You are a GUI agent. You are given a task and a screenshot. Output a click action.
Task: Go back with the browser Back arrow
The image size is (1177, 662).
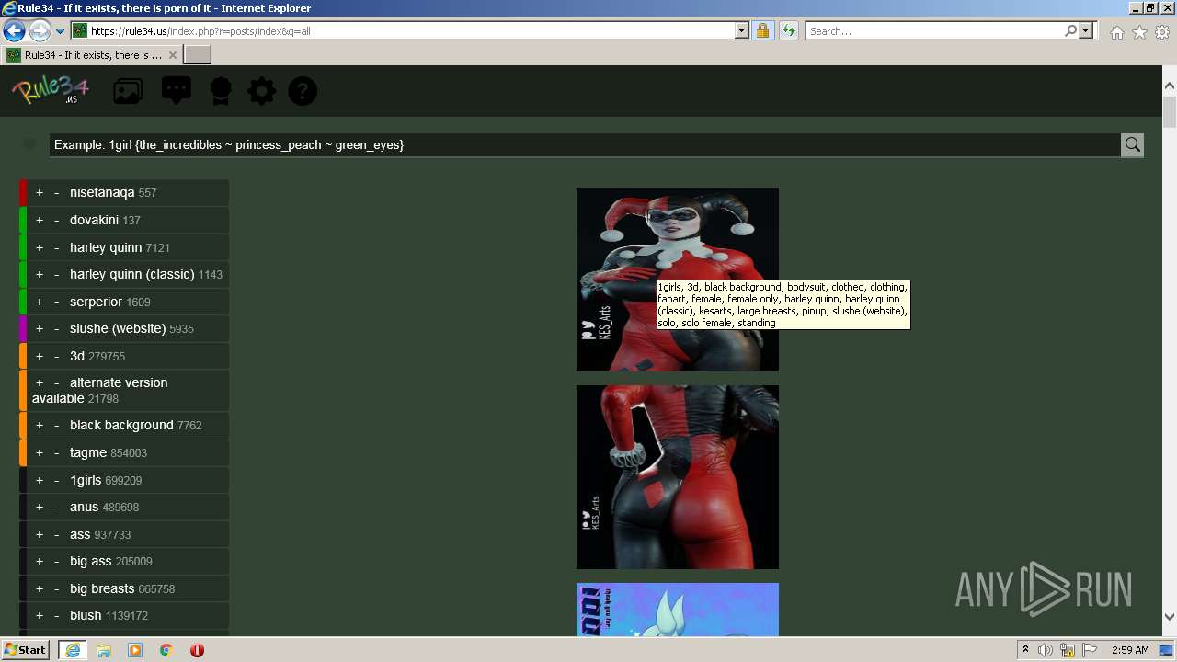point(14,30)
